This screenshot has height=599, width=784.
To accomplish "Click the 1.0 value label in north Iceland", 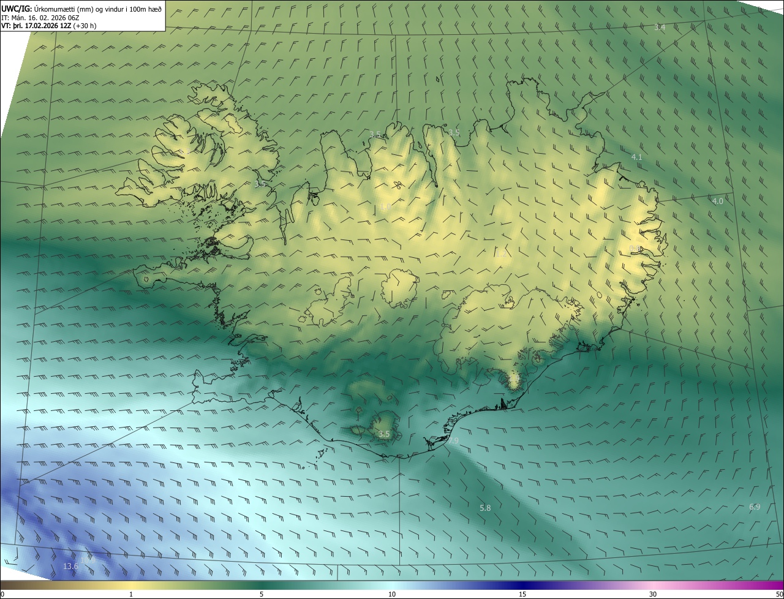I will pyautogui.click(x=385, y=207).
